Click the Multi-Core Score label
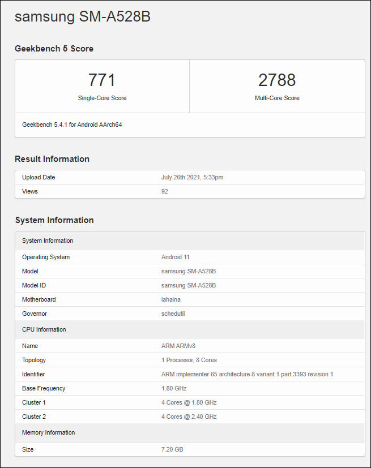The image size is (371, 468). coord(277,98)
